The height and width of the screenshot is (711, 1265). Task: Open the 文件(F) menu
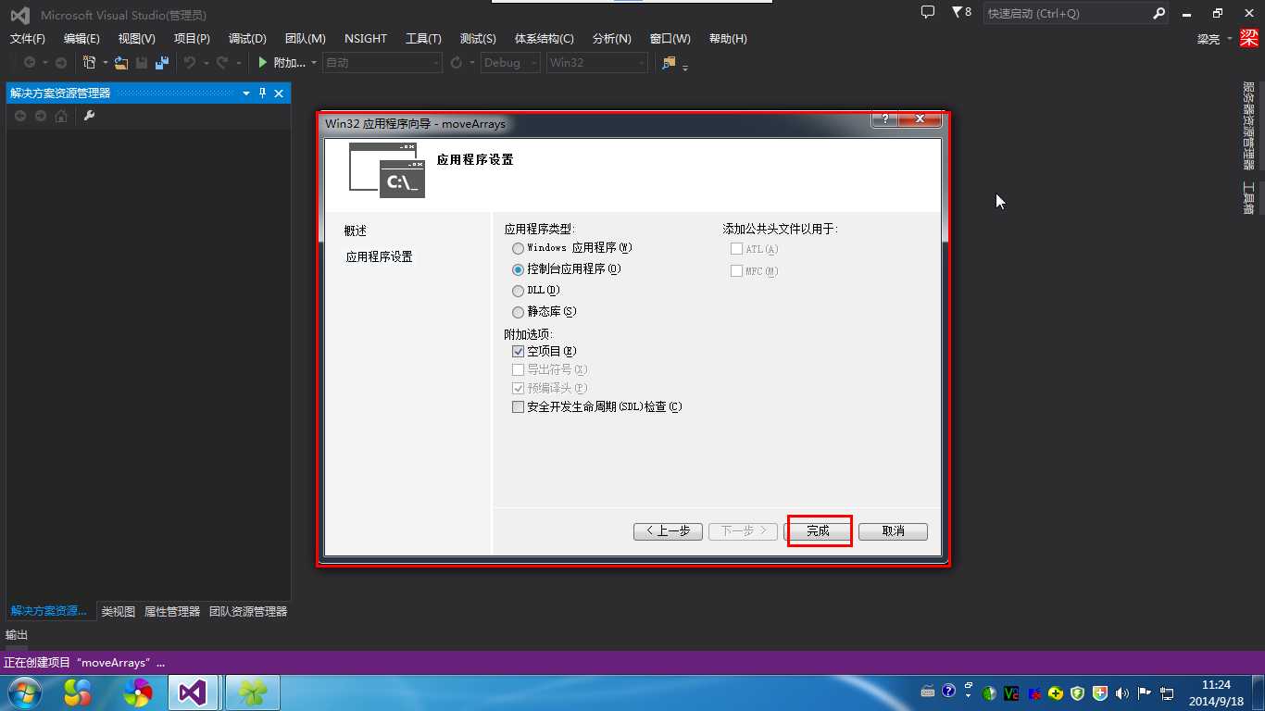28,39
